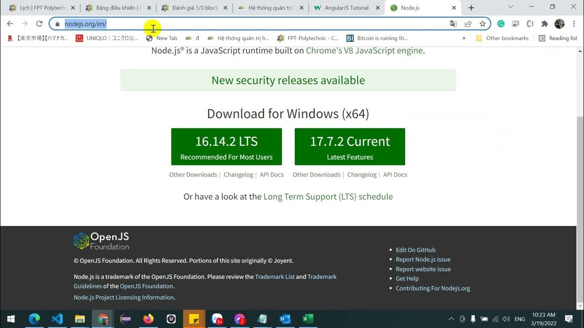Share this page via share icon
This screenshot has width=584, height=328.
(468, 24)
